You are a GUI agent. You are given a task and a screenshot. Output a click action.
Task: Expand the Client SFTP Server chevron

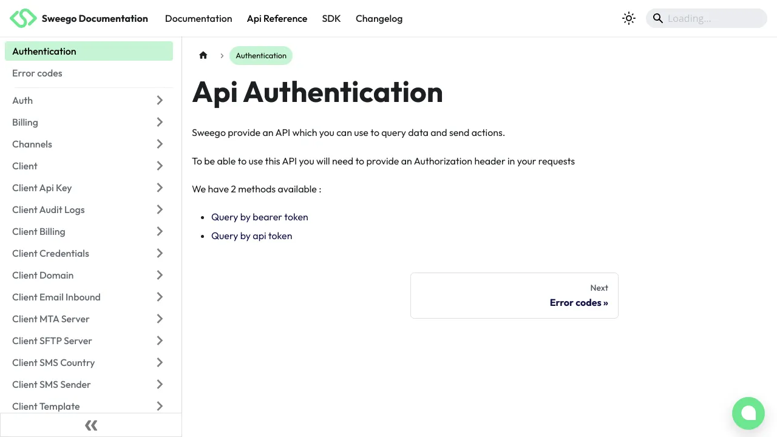pos(160,340)
